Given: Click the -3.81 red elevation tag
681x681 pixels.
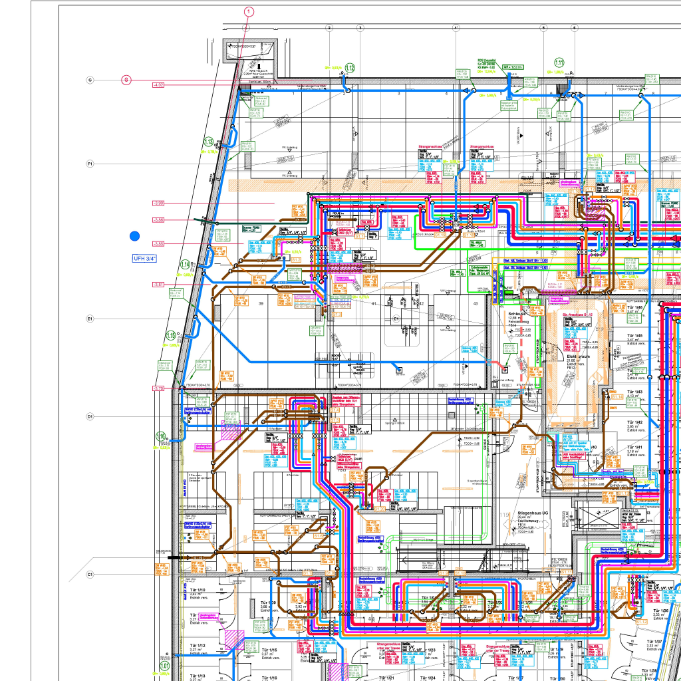Looking at the screenshot, I should pyautogui.click(x=158, y=285).
